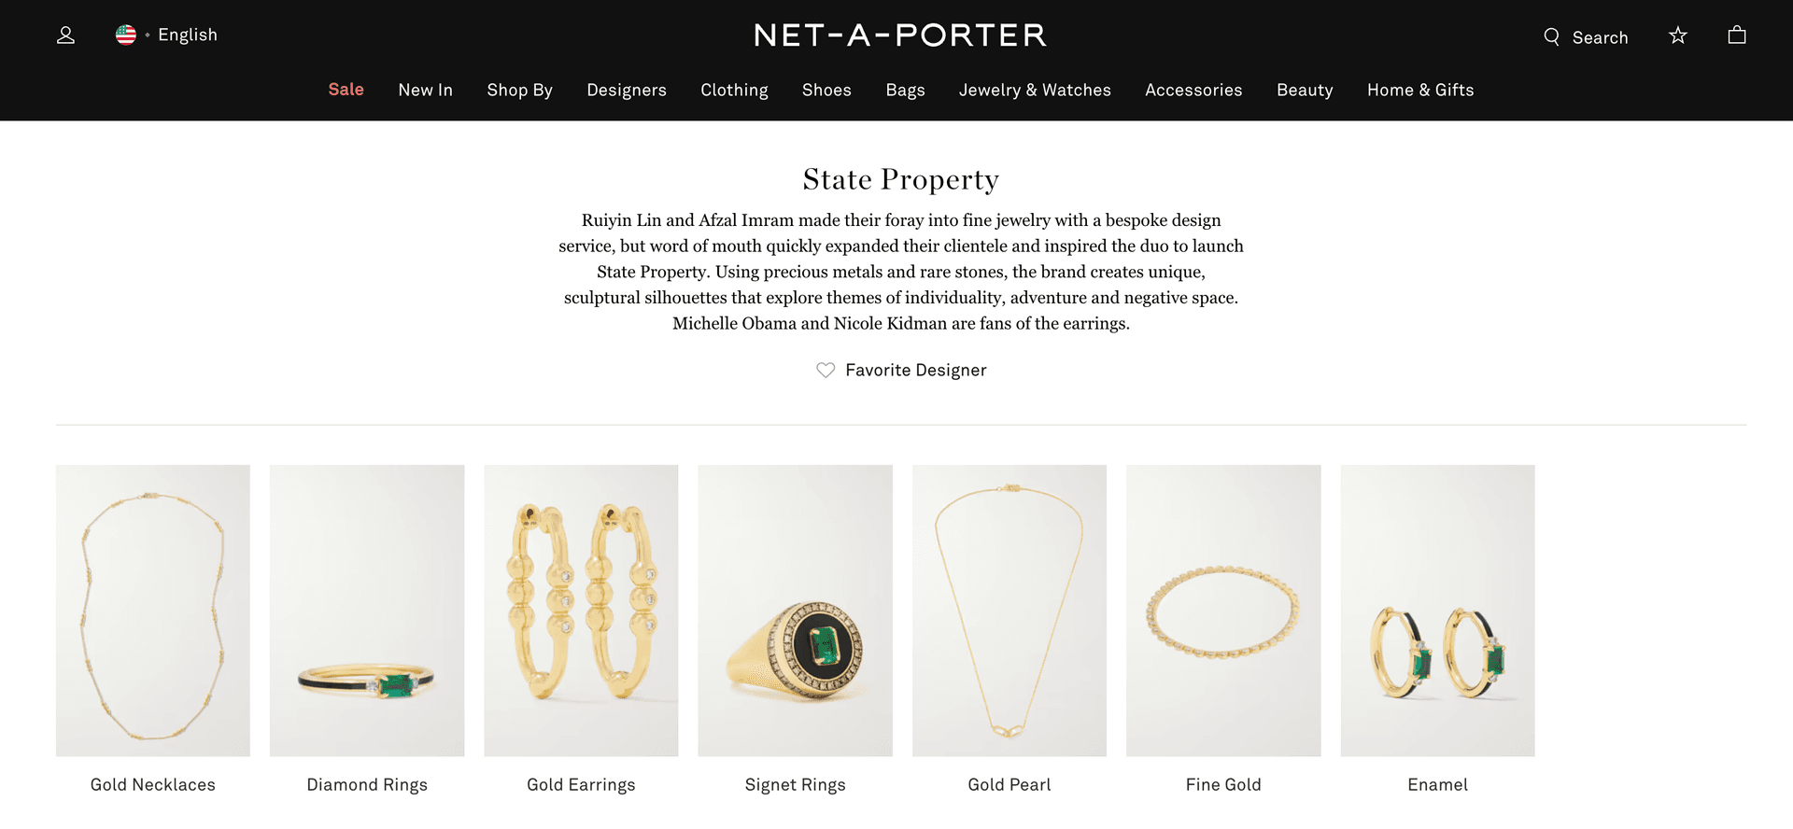Open the shopping bag icon
1793x829 pixels.
tap(1737, 35)
